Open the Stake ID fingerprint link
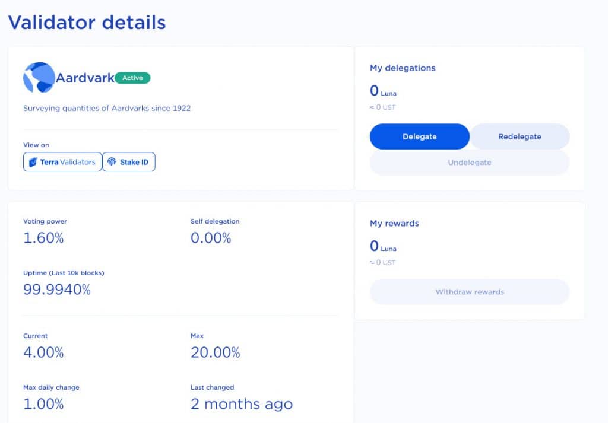 (129, 162)
